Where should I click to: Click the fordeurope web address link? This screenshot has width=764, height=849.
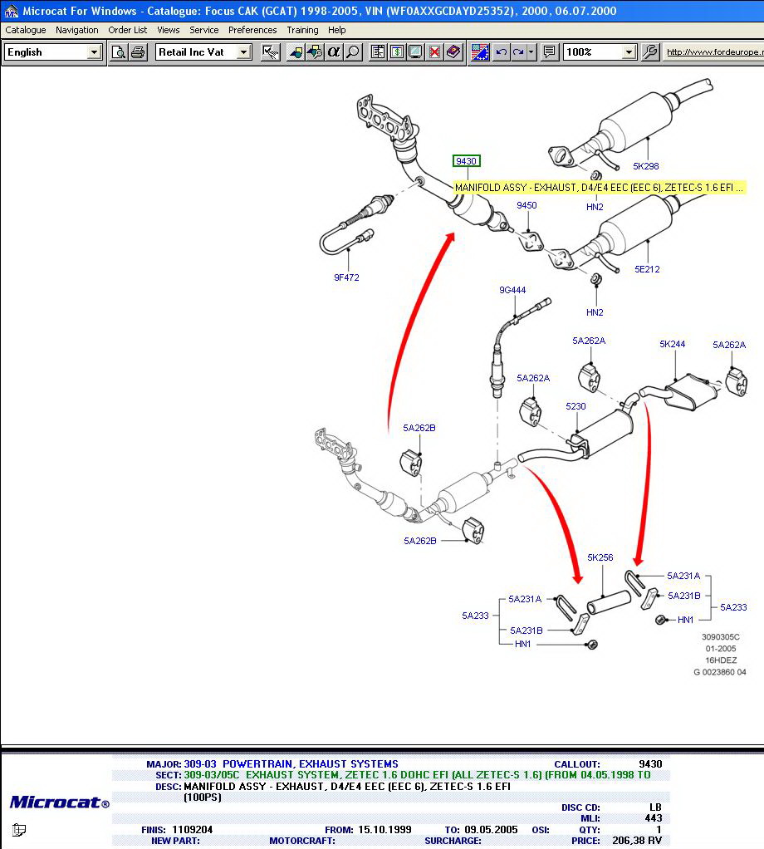click(714, 52)
